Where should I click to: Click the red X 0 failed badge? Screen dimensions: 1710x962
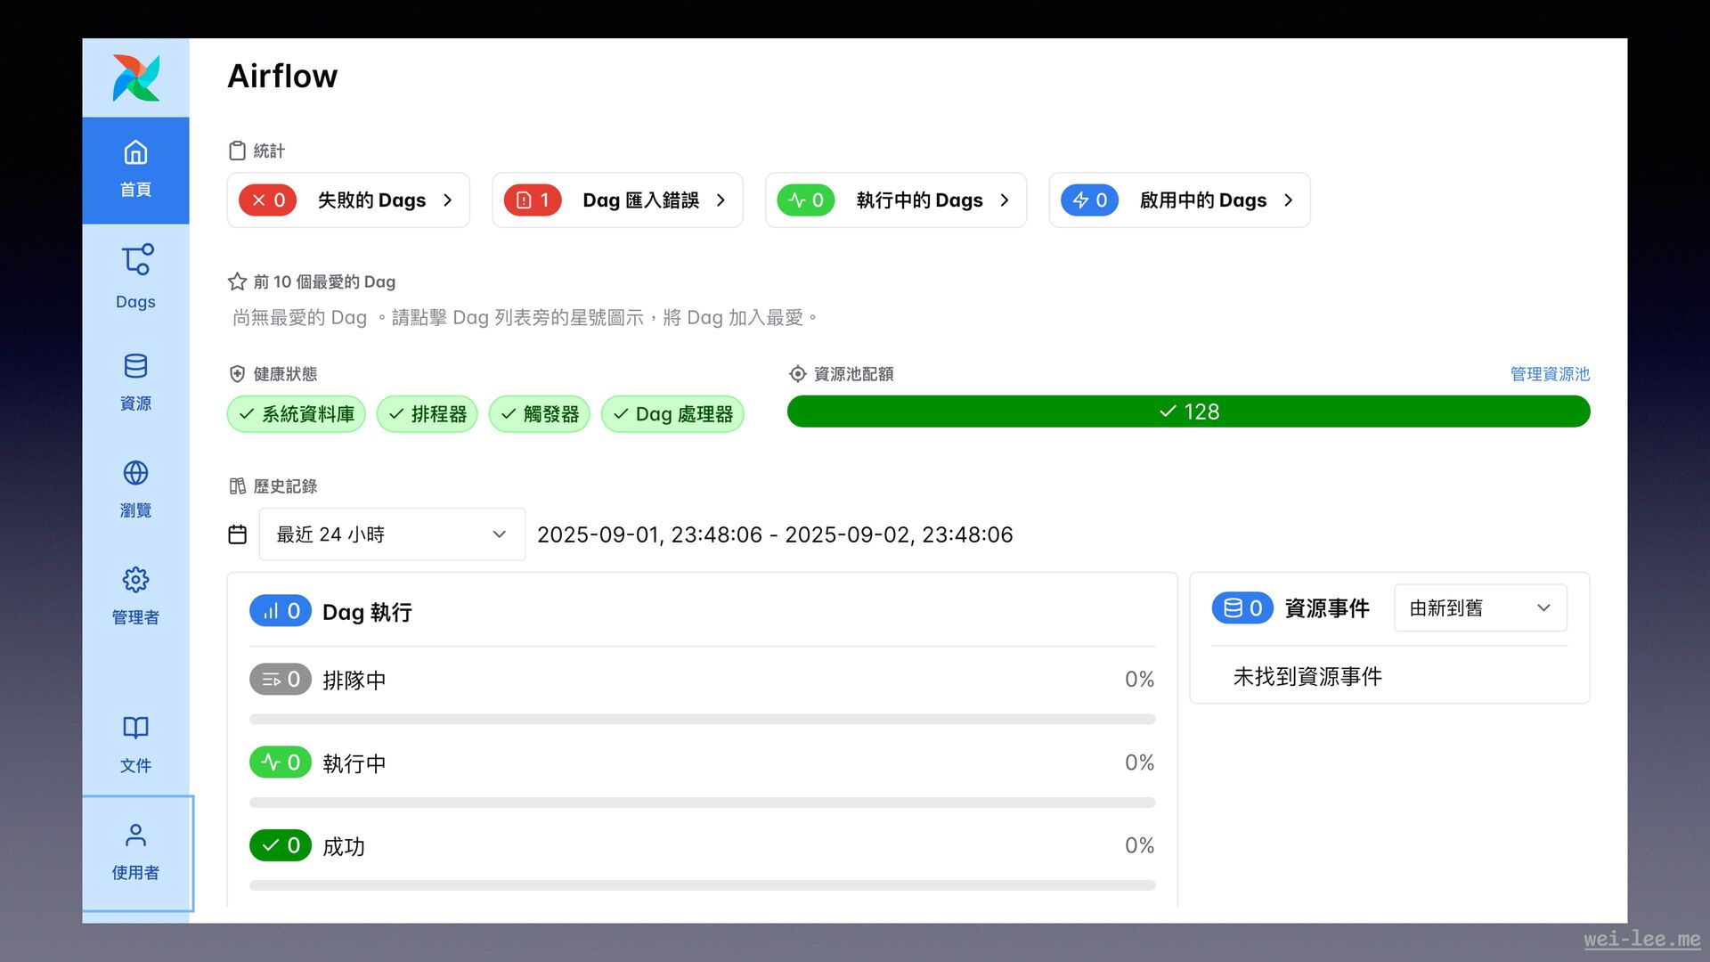(267, 200)
